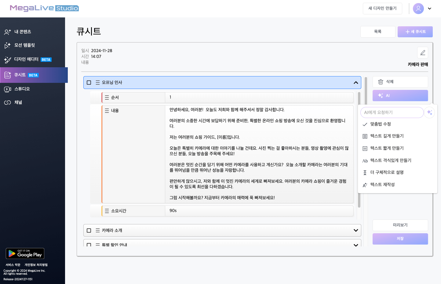The image size is (441, 284).
Task: Select 맞춤법 수정 from the AI menu
Action: point(381,124)
